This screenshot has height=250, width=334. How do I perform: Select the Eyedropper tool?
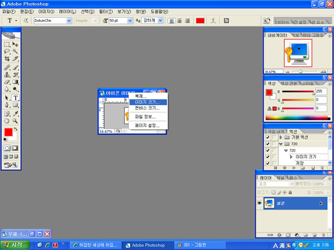click(x=15, y=114)
